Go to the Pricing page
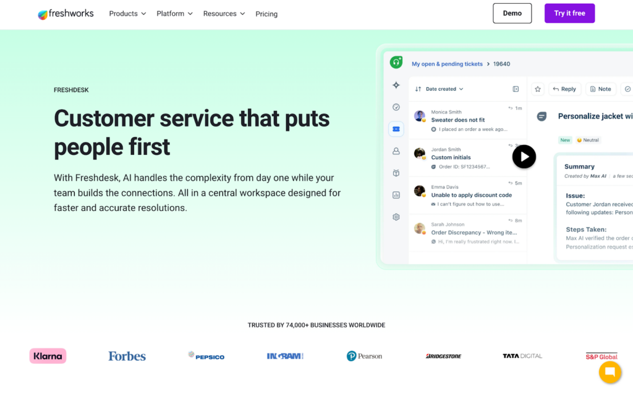 (x=266, y=14)
